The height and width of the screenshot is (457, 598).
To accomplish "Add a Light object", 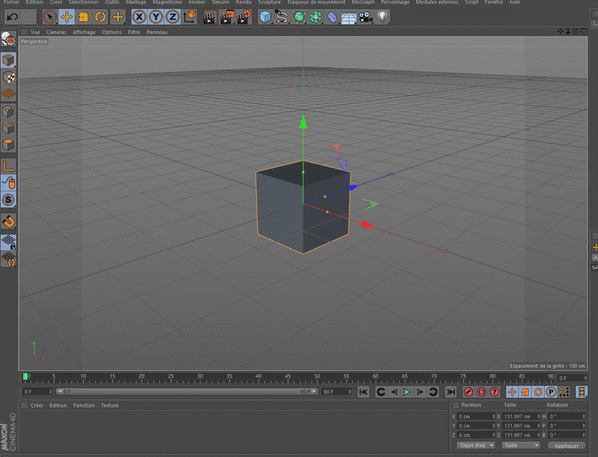I will 383,18.
